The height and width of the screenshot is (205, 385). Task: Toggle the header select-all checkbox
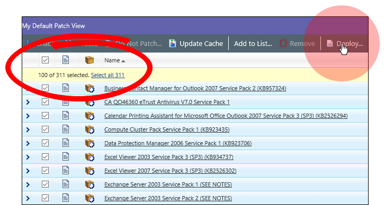[x=45, y=60]
